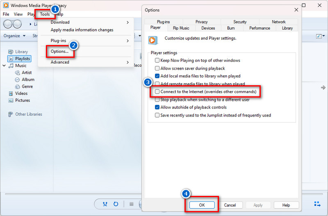Click the Stop playback button
Screen dimensions: 328x216
click(131, 204)
